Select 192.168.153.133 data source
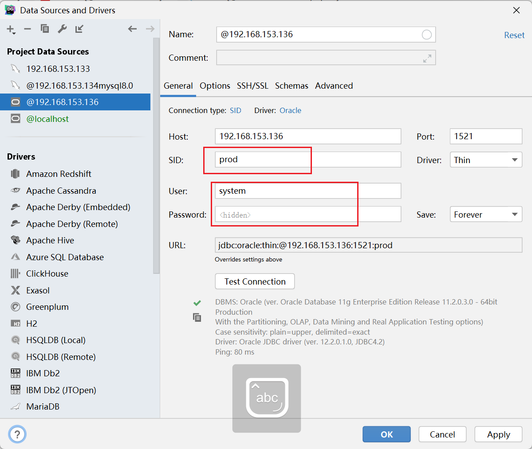The width and height of the screenshot is (532, 449). click(75, 69)
